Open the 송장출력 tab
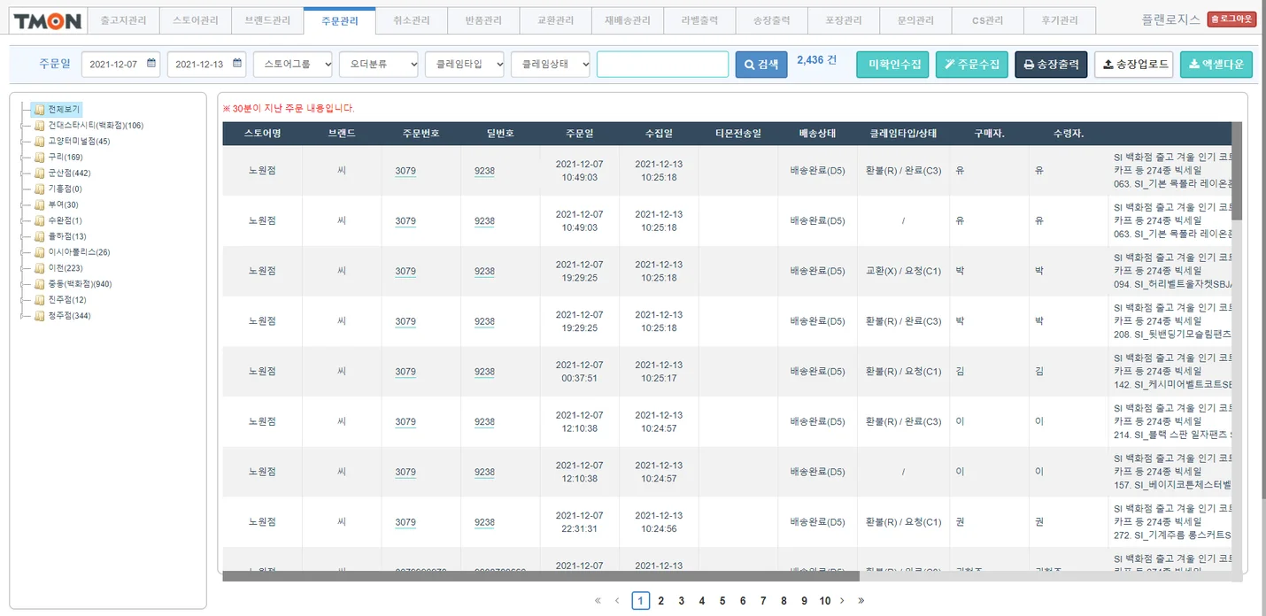 pyautogui.click(x=770, y=20)
